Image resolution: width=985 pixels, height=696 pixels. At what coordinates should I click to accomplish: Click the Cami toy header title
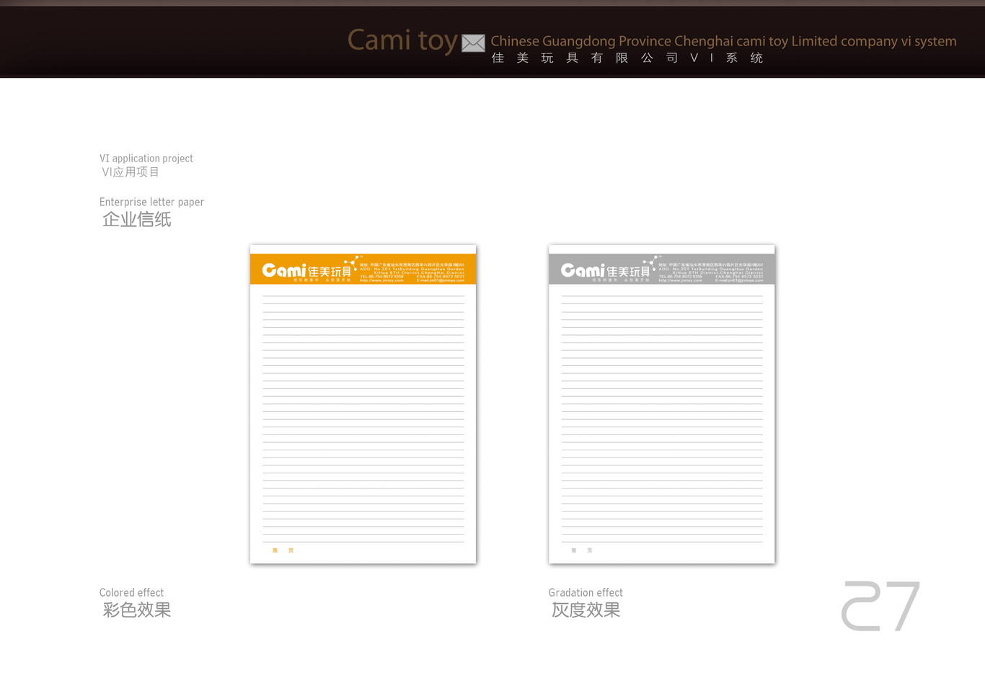click(402, 40)
